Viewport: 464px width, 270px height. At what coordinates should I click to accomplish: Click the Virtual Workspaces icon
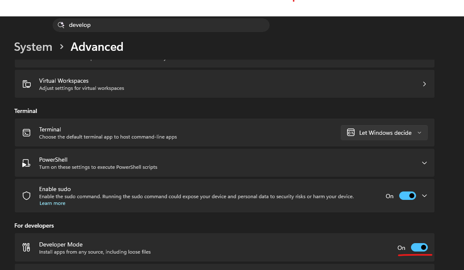tap(27, 84)
